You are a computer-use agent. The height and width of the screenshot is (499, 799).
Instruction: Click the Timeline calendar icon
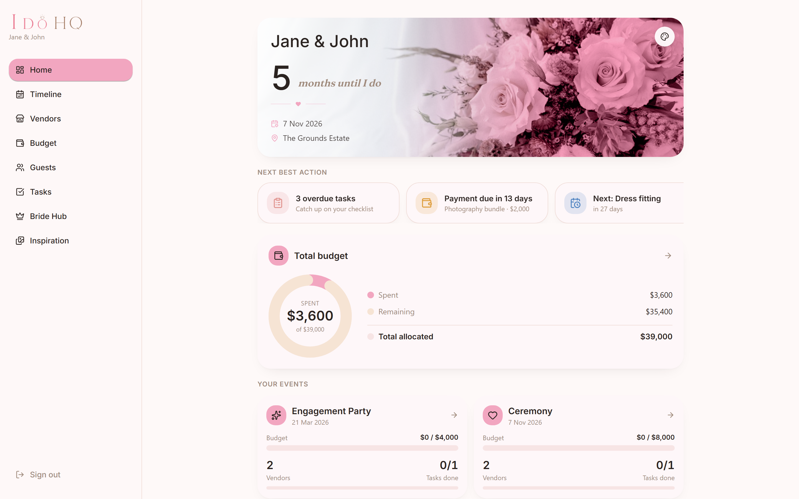20,94
